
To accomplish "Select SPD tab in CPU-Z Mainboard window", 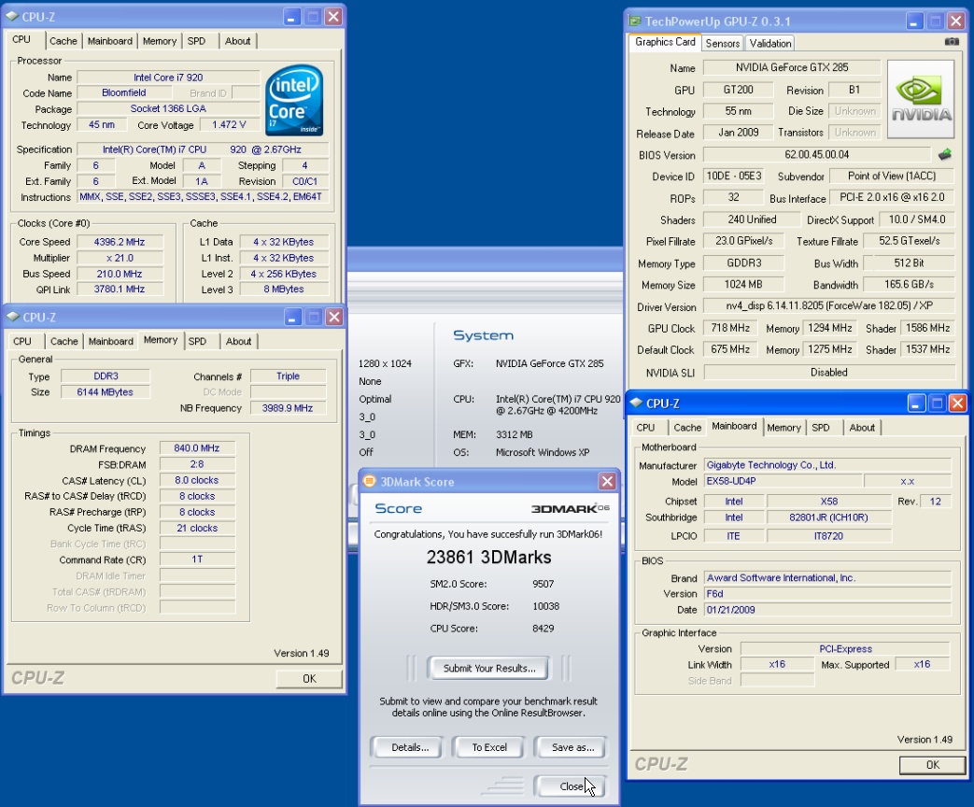I will (821, 428).
